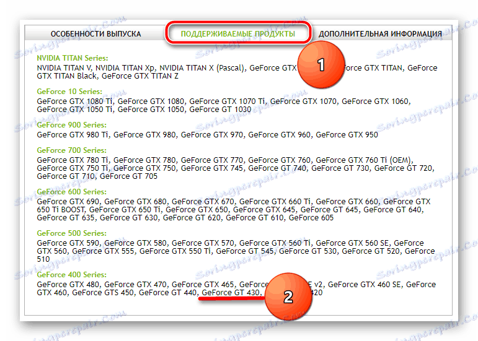The image size is (478, 341).
Task: Click GeForce GTX 960 text
Action: pos(279,135)
